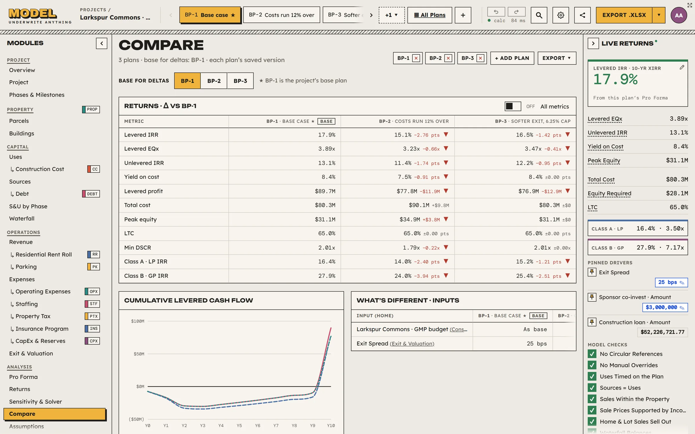Open settings gear icon
Image resolution: width=695 pixels, height=434 pixels.
coord(561,15)
